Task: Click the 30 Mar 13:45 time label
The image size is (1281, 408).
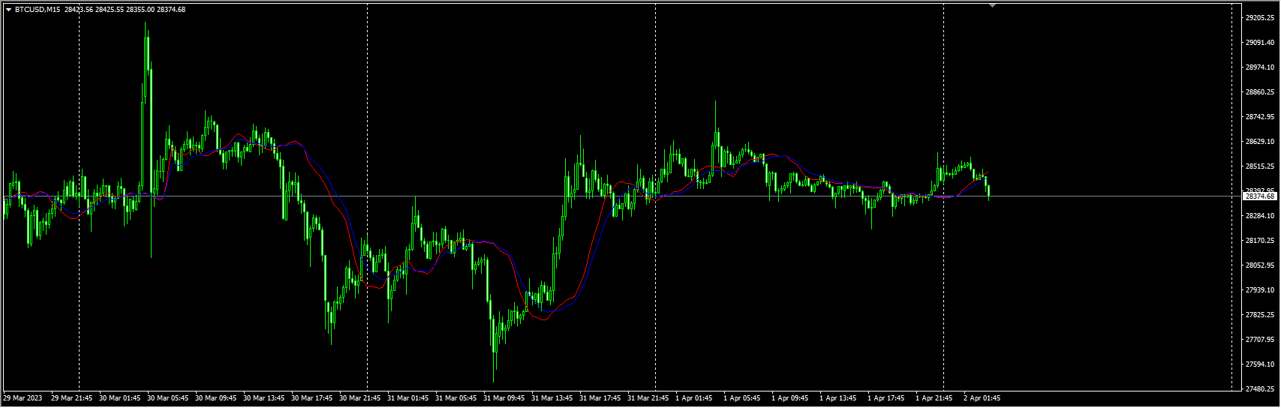Action: (x=263, y=398)
